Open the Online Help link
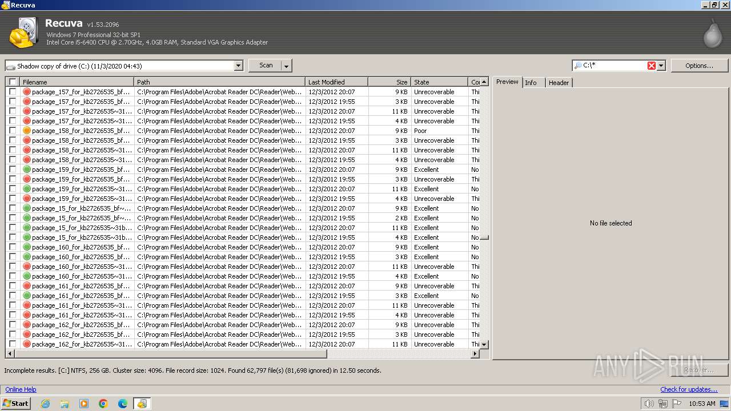This screenshot has width=731, height=411. tap(21, 389)
